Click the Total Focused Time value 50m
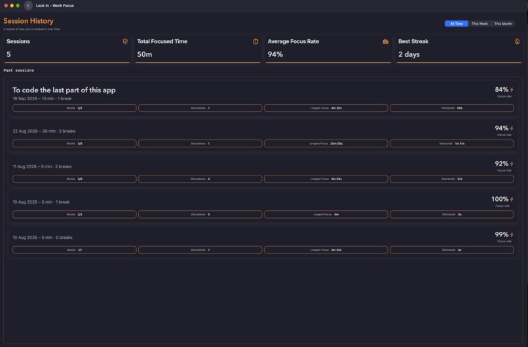The image size is (528, 347). click(x=145, y=54)
